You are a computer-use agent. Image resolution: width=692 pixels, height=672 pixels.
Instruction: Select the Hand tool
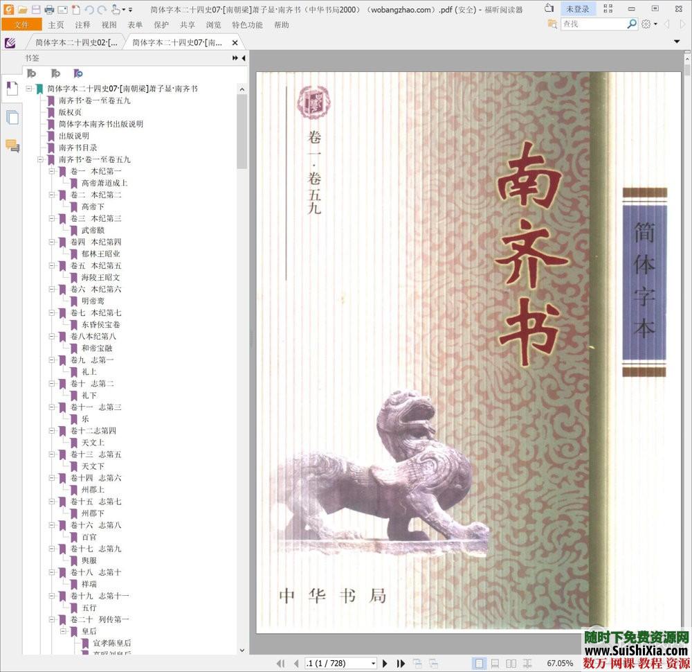tap(115, 9)
